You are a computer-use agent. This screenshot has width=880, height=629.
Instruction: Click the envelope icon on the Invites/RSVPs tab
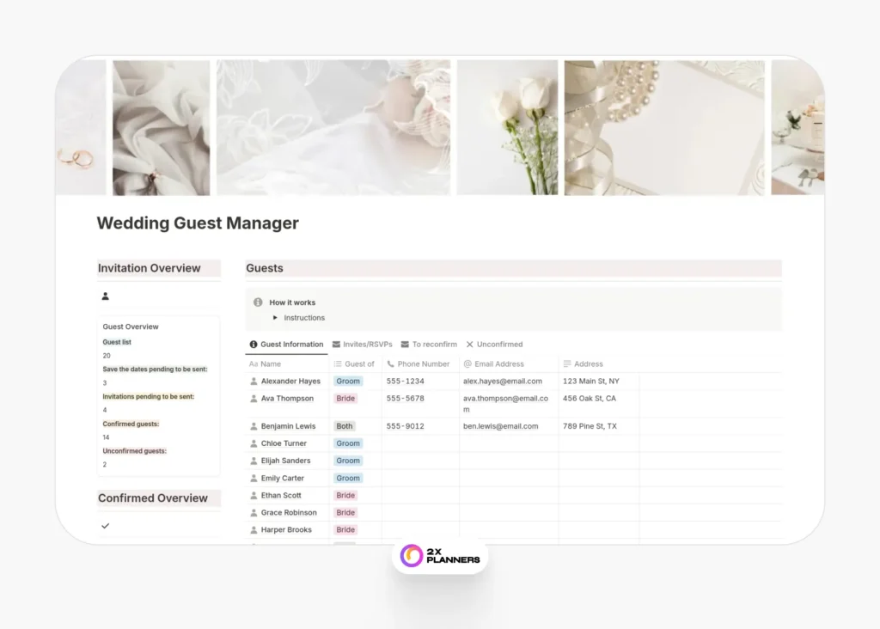pos(335,344)
